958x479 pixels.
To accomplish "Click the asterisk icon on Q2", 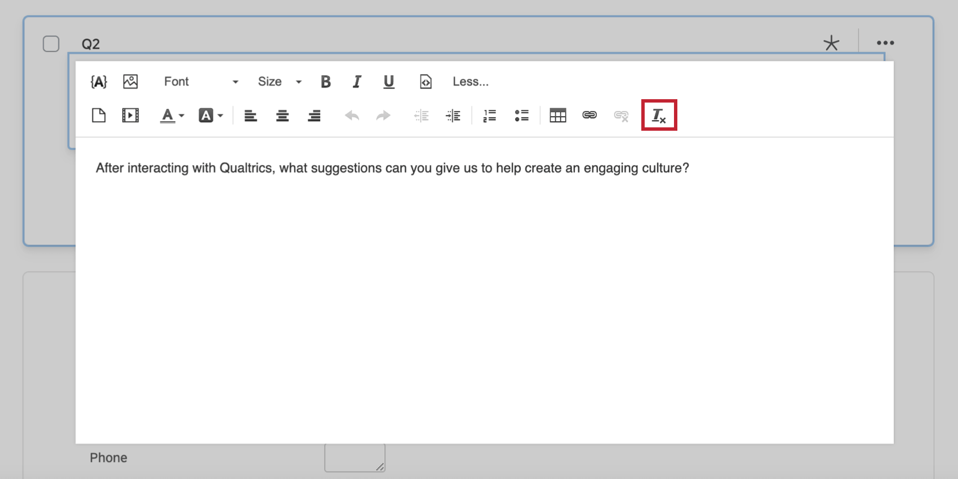I will 831,43.
